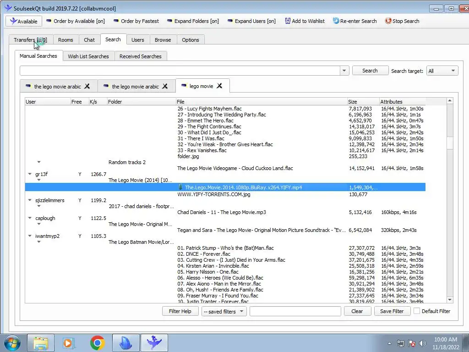Open File Explorer from the taskbar
469x352 pixels.
[41, 343]
